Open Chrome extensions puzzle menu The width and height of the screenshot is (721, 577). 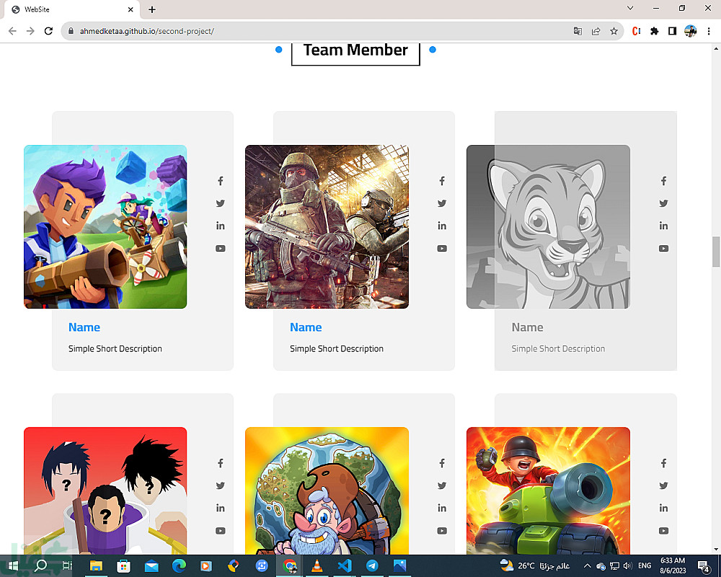coord(655,31)
